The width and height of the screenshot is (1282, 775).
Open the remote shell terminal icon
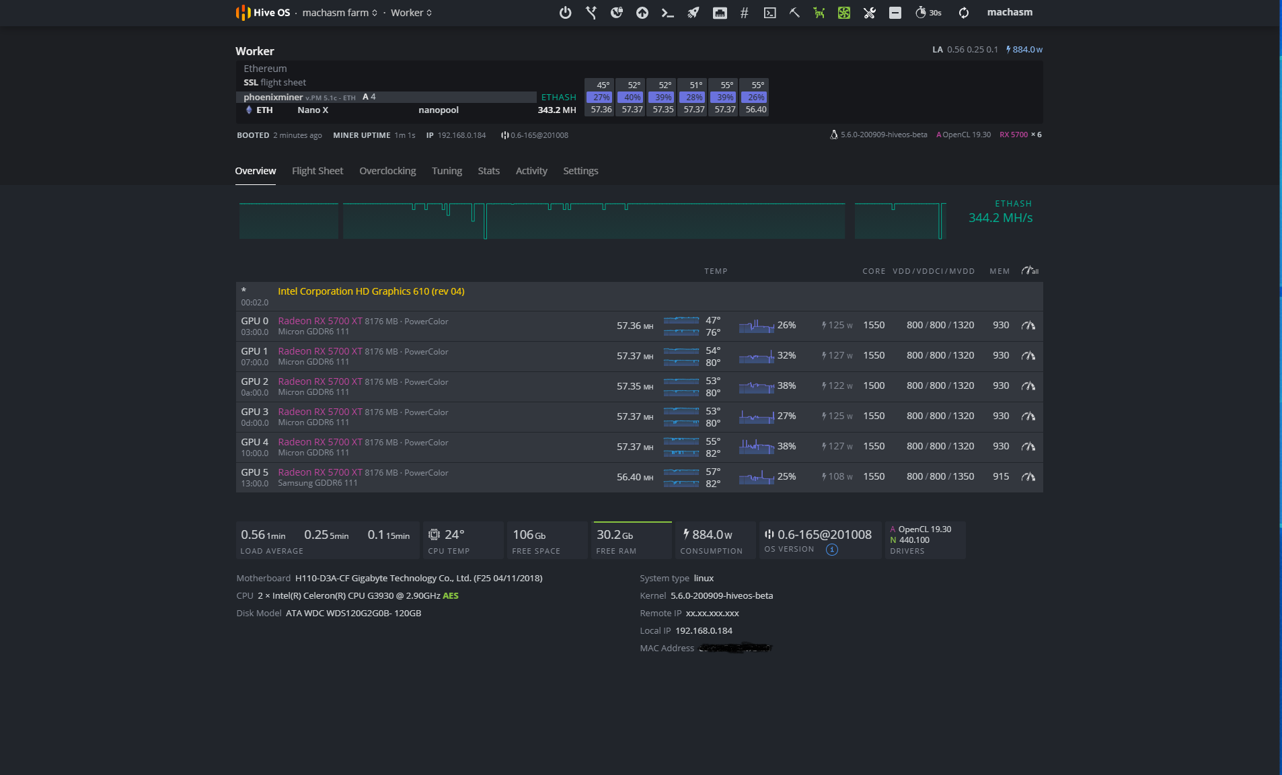point(667,13)
